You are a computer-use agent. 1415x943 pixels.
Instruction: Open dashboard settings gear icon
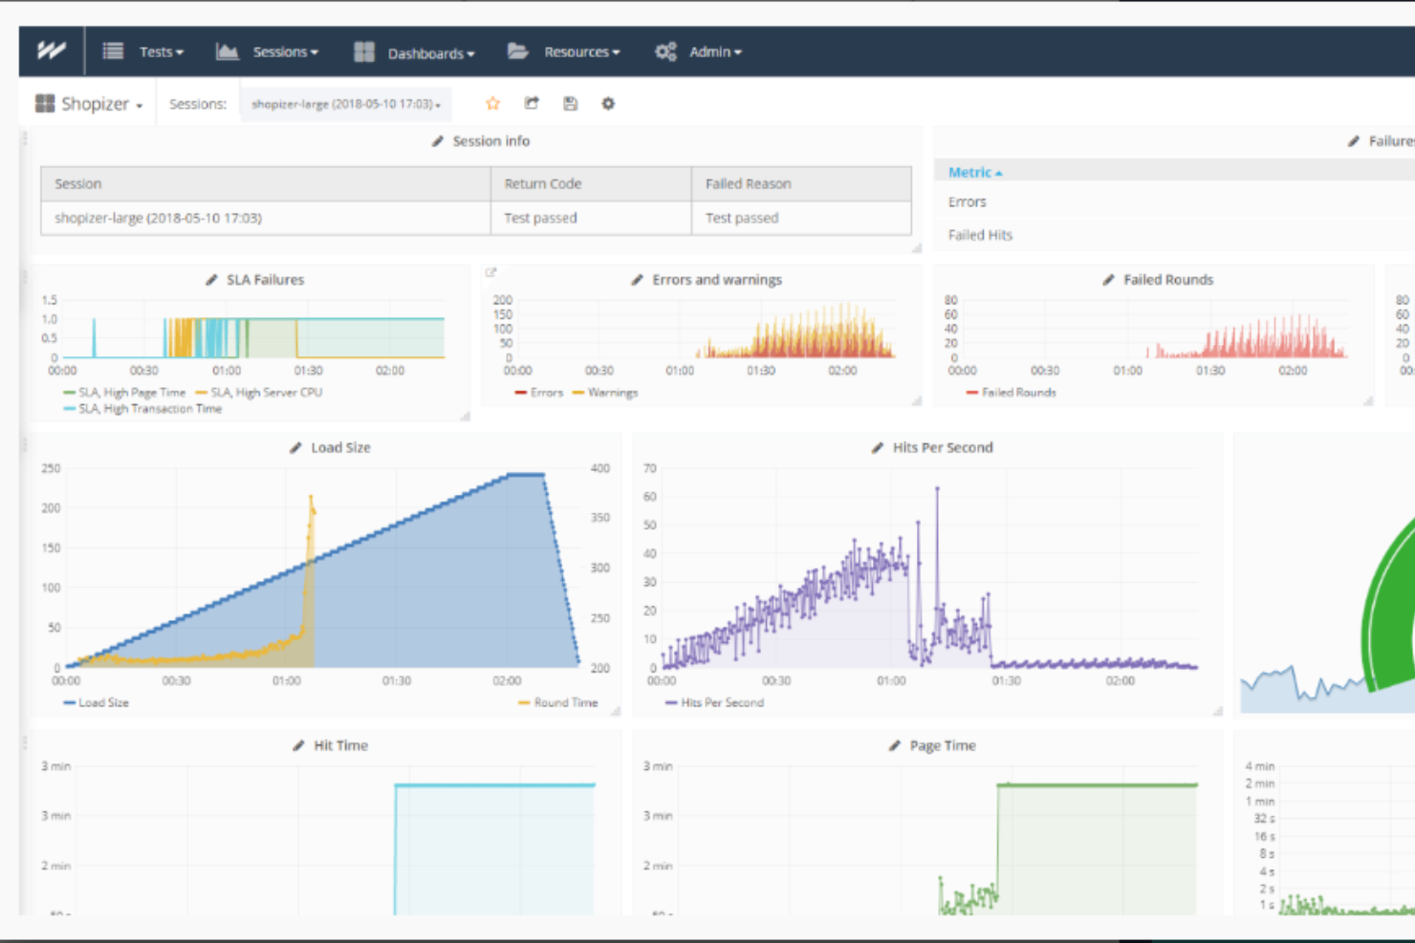[608, 103]
